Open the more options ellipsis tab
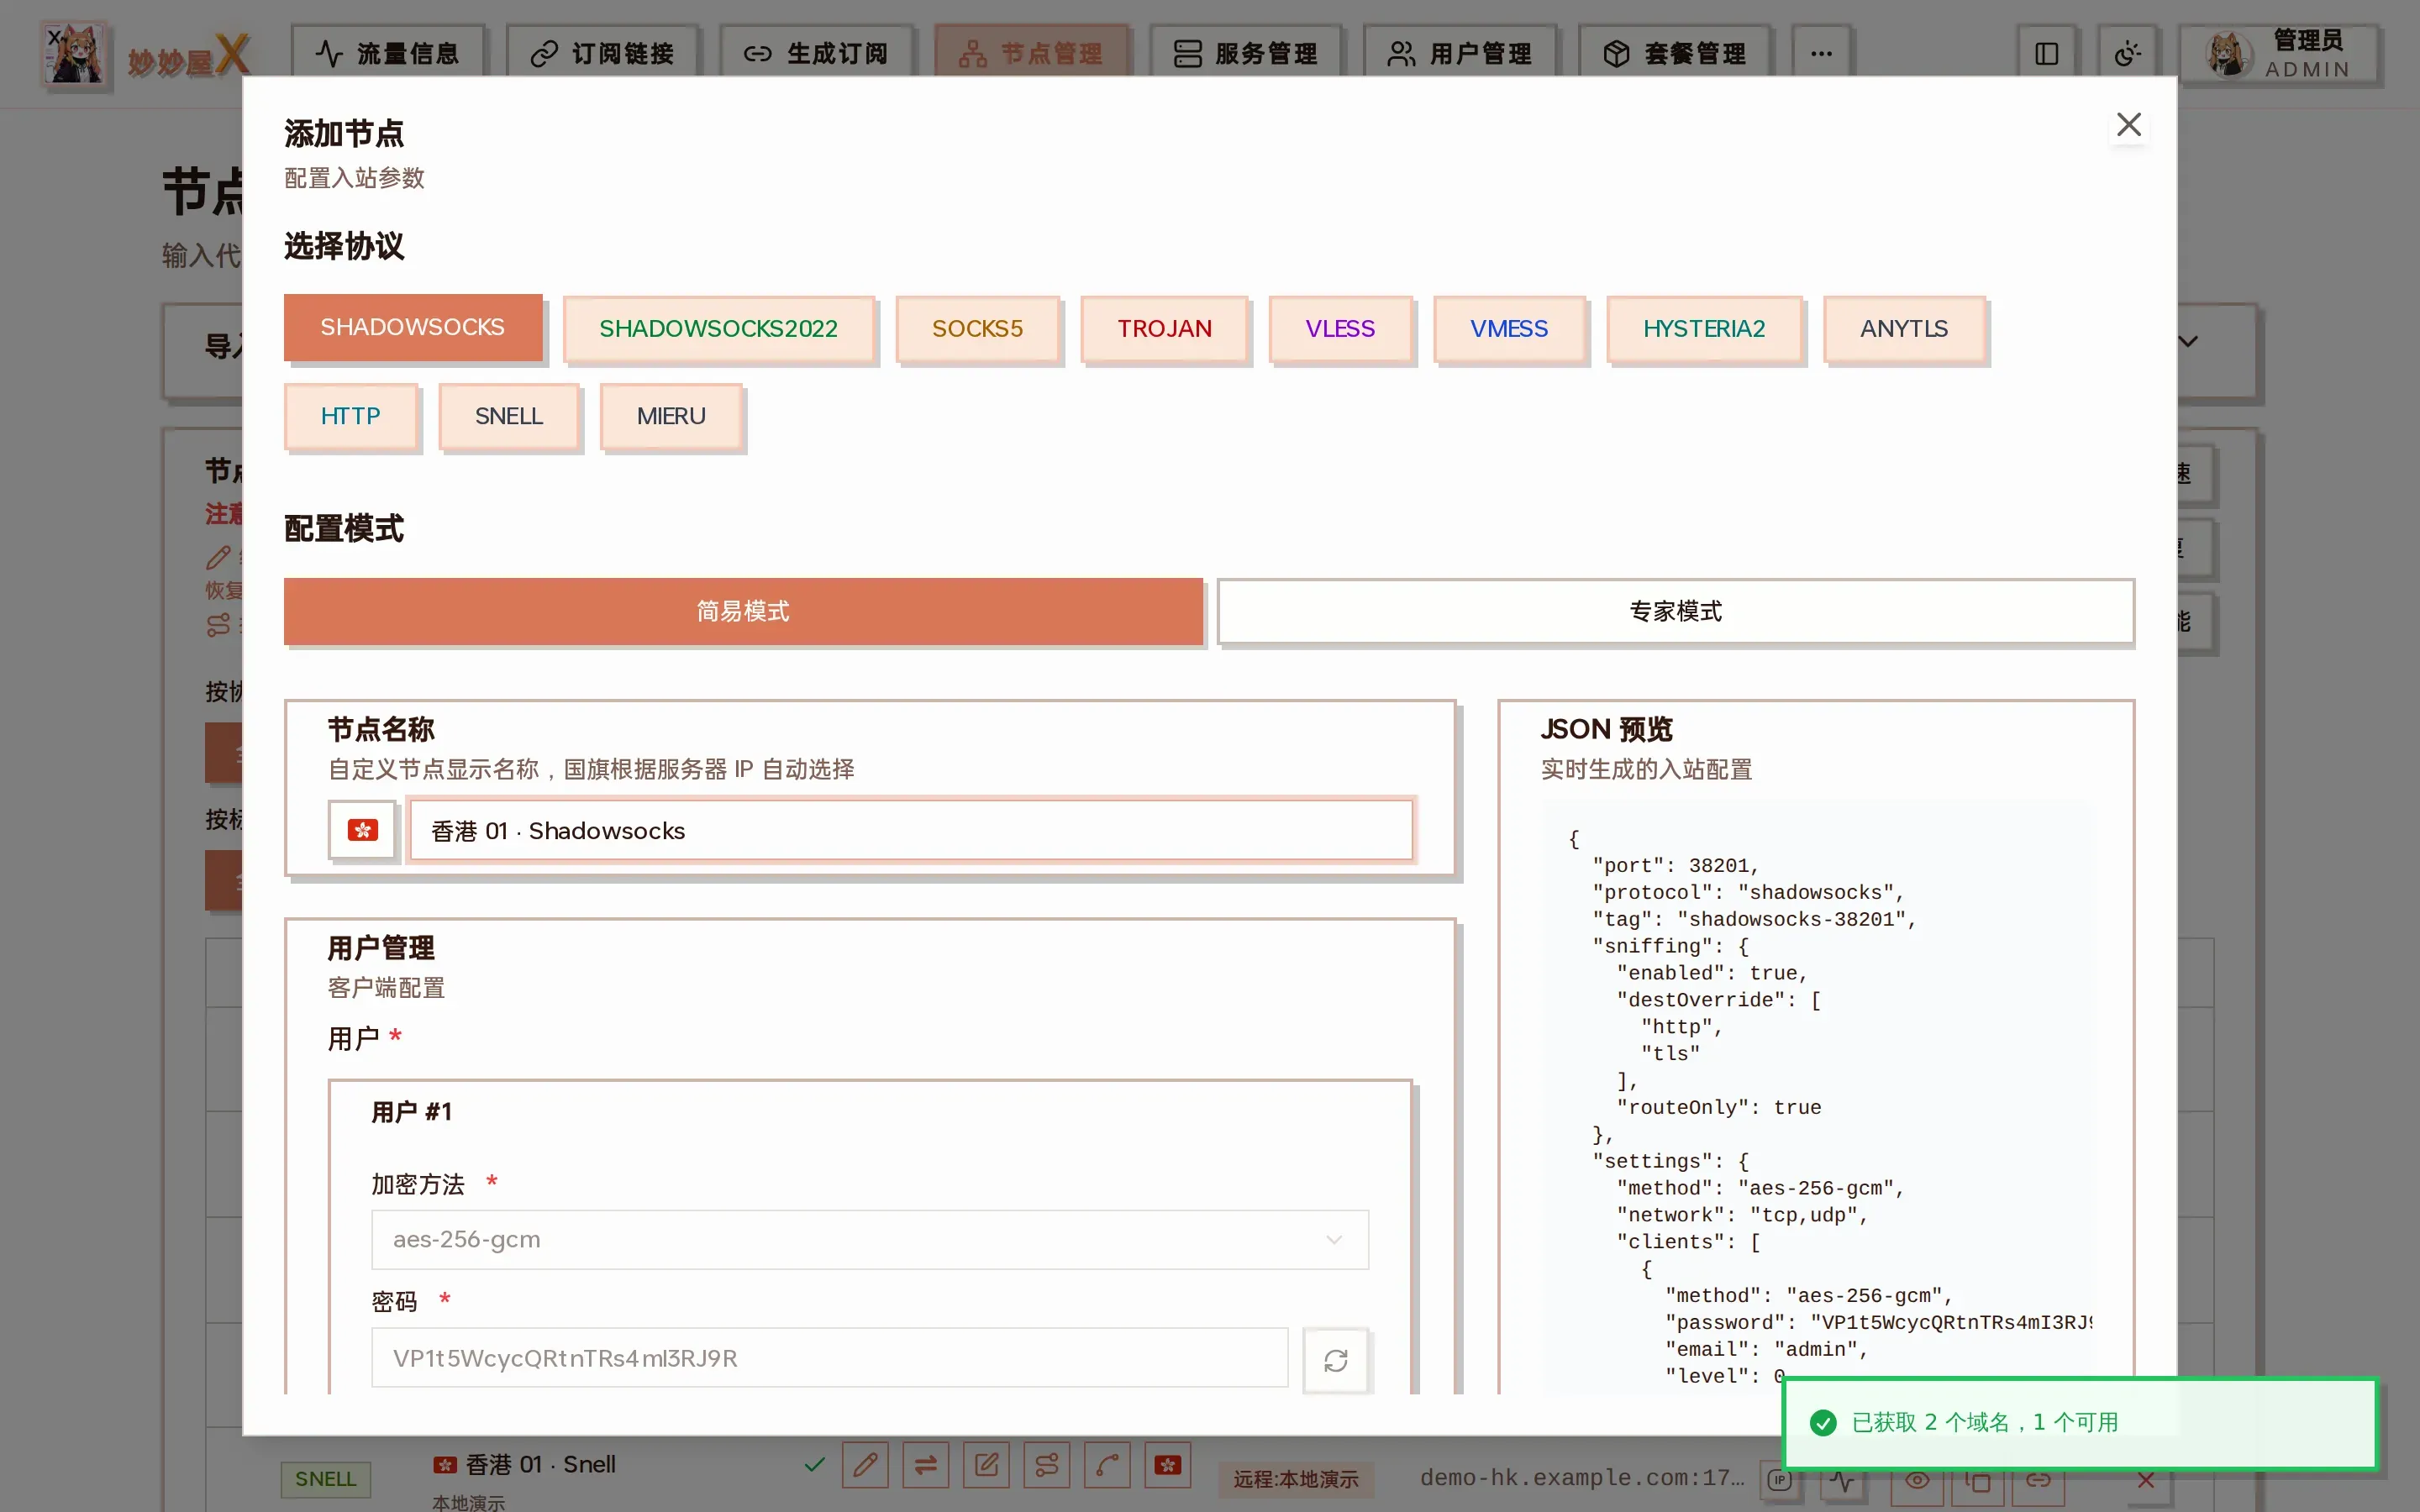The height and width of the screenshot is (1512, 2420). [x=1821, y=54]
